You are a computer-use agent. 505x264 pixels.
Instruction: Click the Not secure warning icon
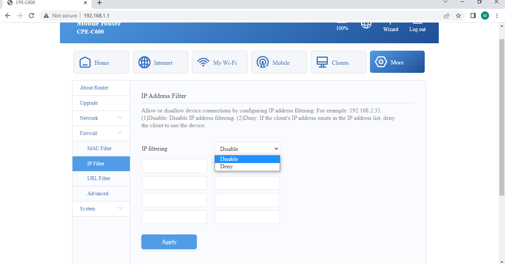(x=46, y=16)
